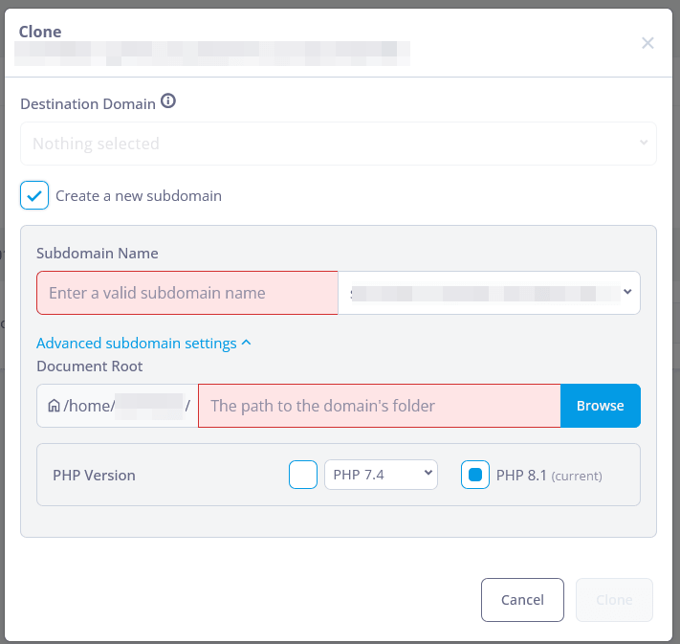Open the PHP 7.4 version dropdown
The height and width of the screenshot is (644, 680).
pyautogui.click(x=381, y=475)
